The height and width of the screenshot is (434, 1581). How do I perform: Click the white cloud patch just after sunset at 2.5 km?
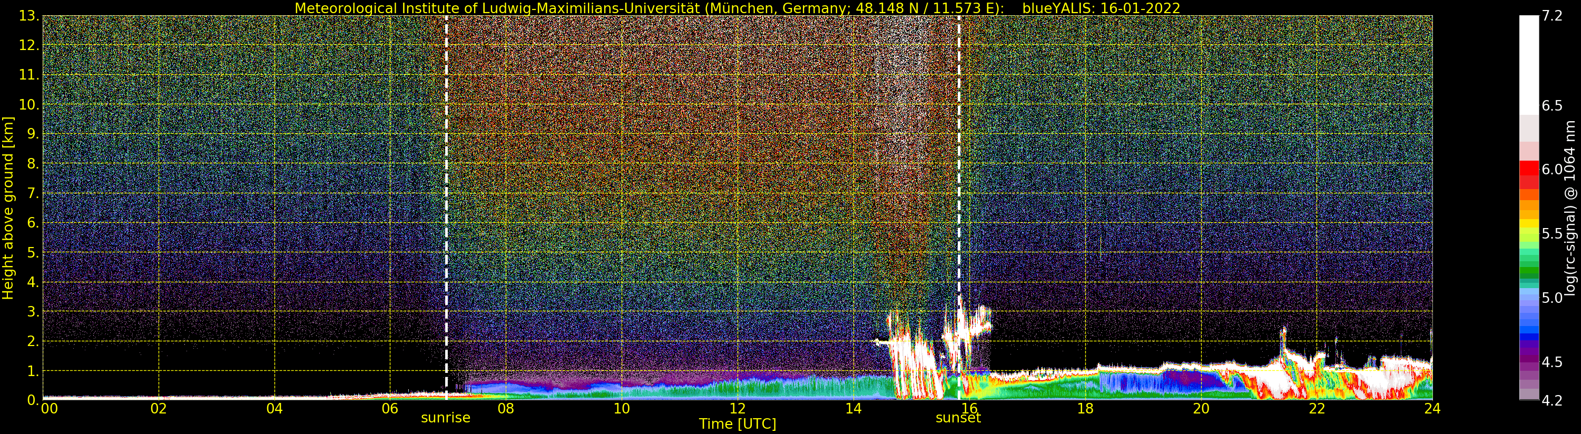(x=976, y=323)
